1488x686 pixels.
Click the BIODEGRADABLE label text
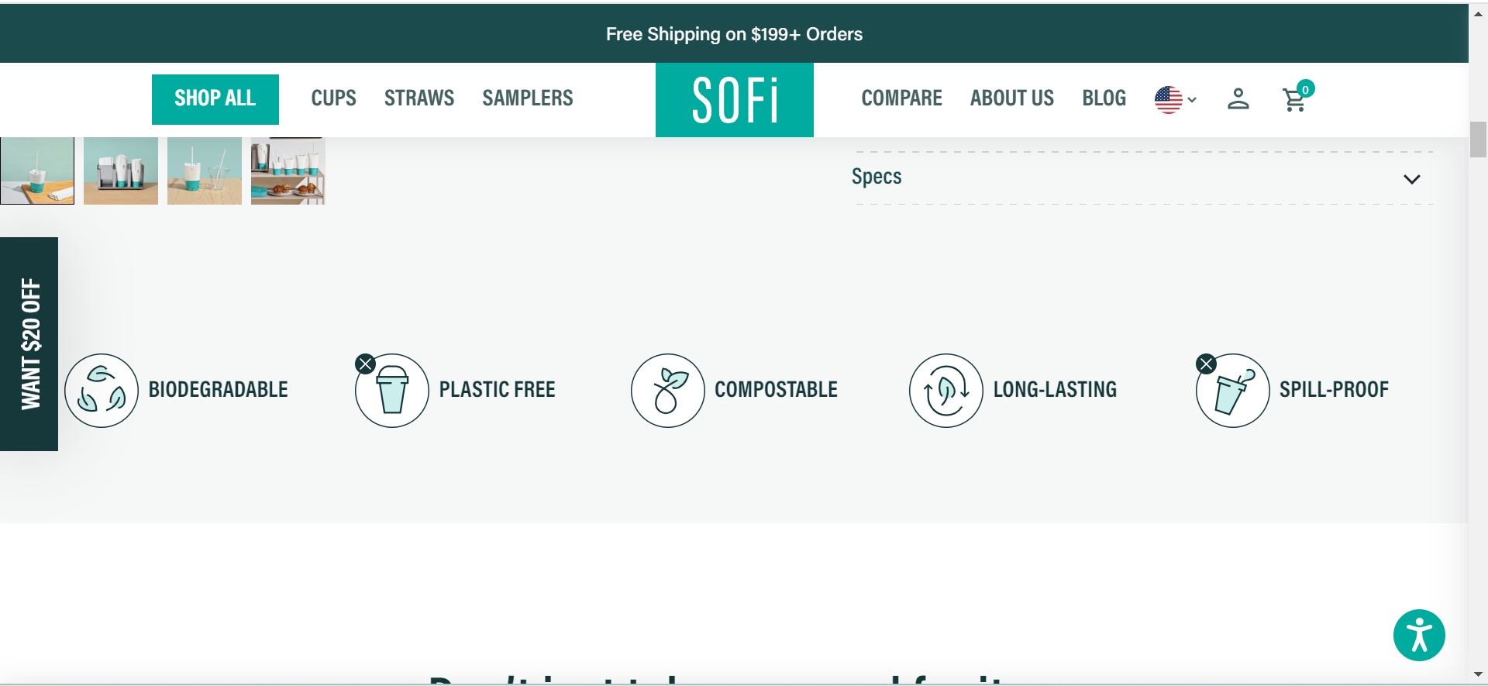pyautogui.click(x=219, y=390)
